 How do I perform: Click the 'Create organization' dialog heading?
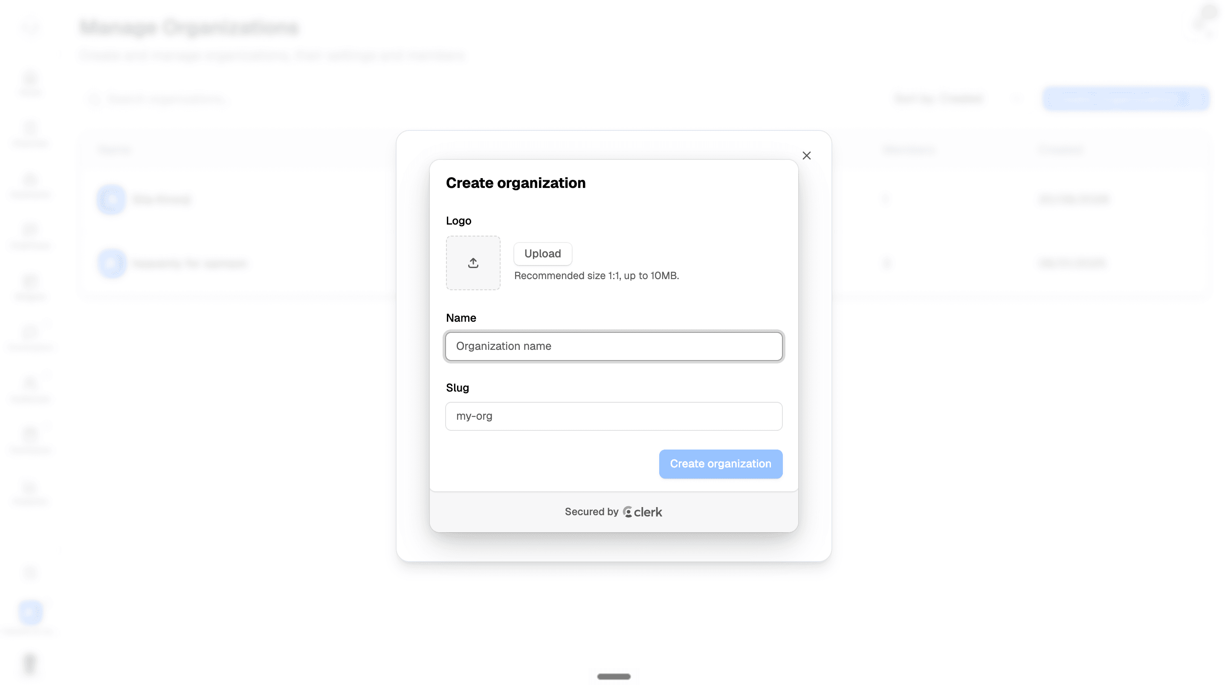click(516, 183)
